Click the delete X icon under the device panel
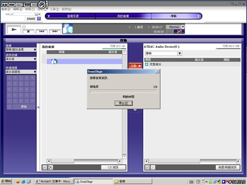 coord(153,167)
